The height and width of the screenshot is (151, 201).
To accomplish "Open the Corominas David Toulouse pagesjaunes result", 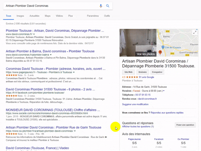I will tap(56, 69).
